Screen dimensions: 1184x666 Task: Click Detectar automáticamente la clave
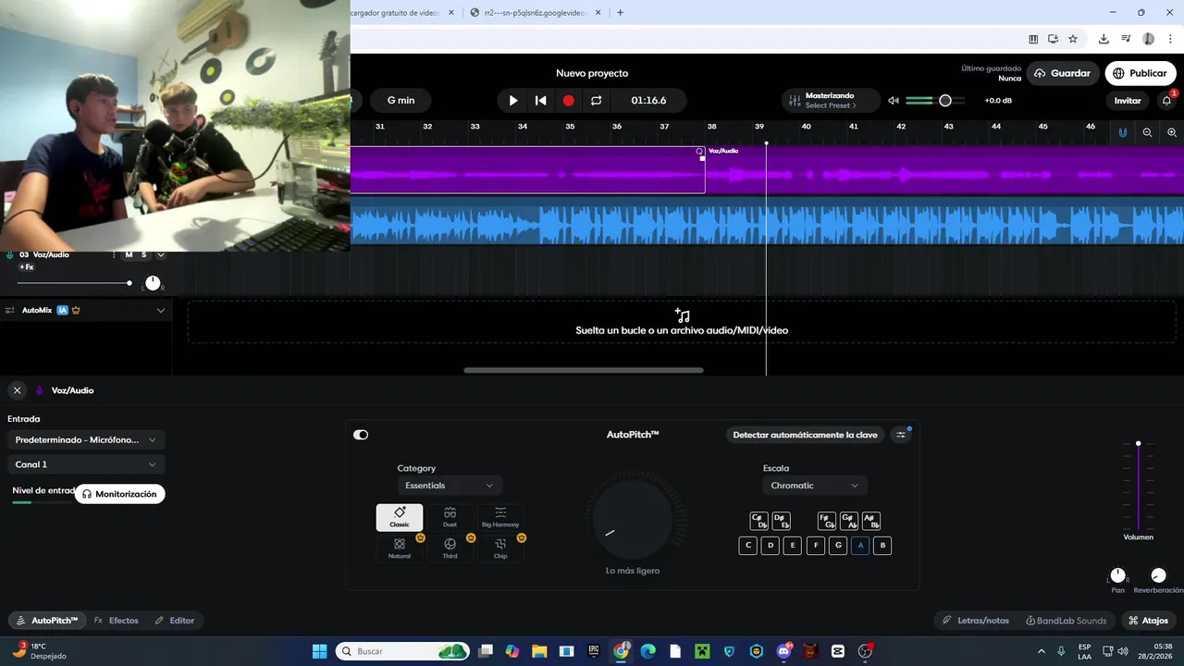[805, 435]
